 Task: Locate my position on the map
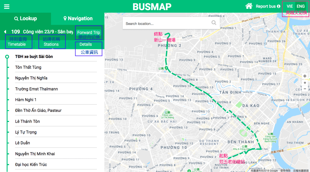305,76
